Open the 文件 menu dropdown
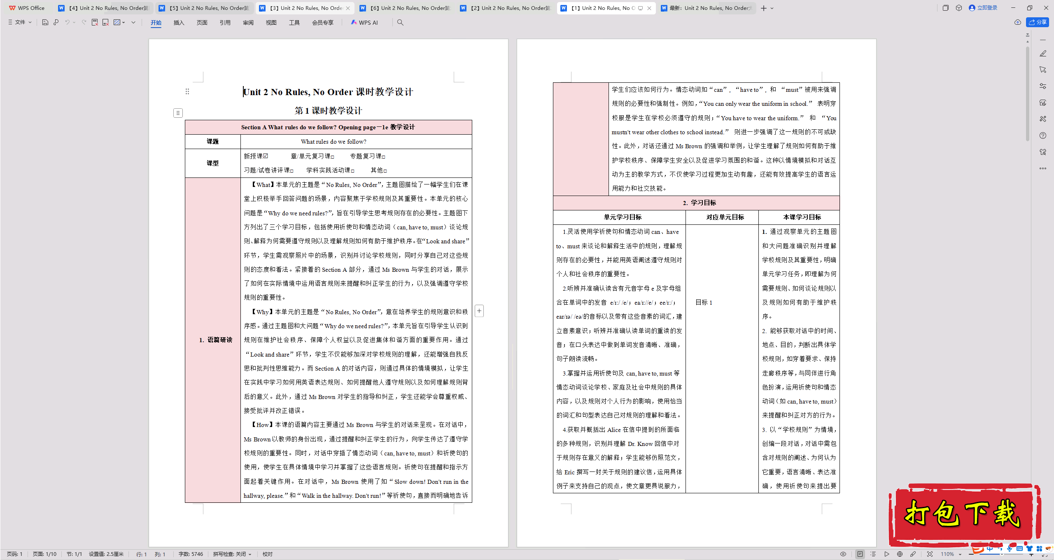Screen dimensions: 1054x560 pos(20,22)
